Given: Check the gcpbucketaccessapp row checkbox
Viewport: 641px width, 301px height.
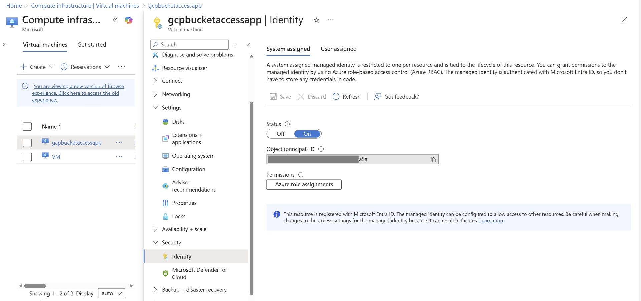Looking at the screenshot, I should (x=27, y=143).
